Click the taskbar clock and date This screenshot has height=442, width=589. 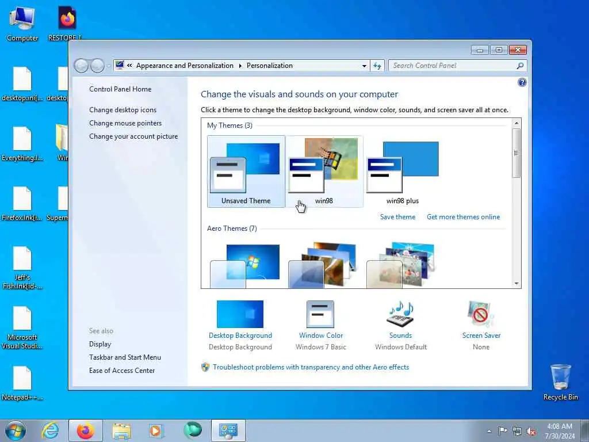click(560, 430)
